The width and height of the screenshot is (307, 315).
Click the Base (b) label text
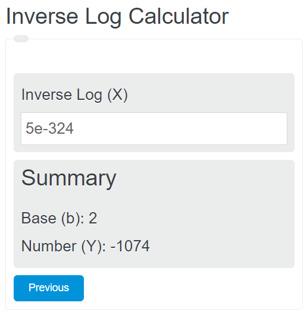click(53, 218)
